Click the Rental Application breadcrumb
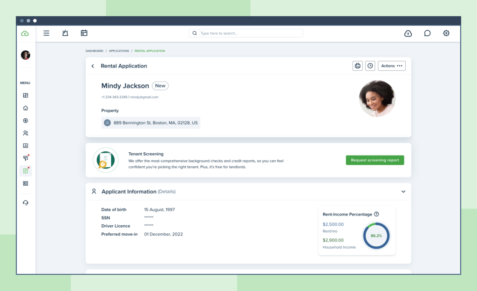 (150, 51)
